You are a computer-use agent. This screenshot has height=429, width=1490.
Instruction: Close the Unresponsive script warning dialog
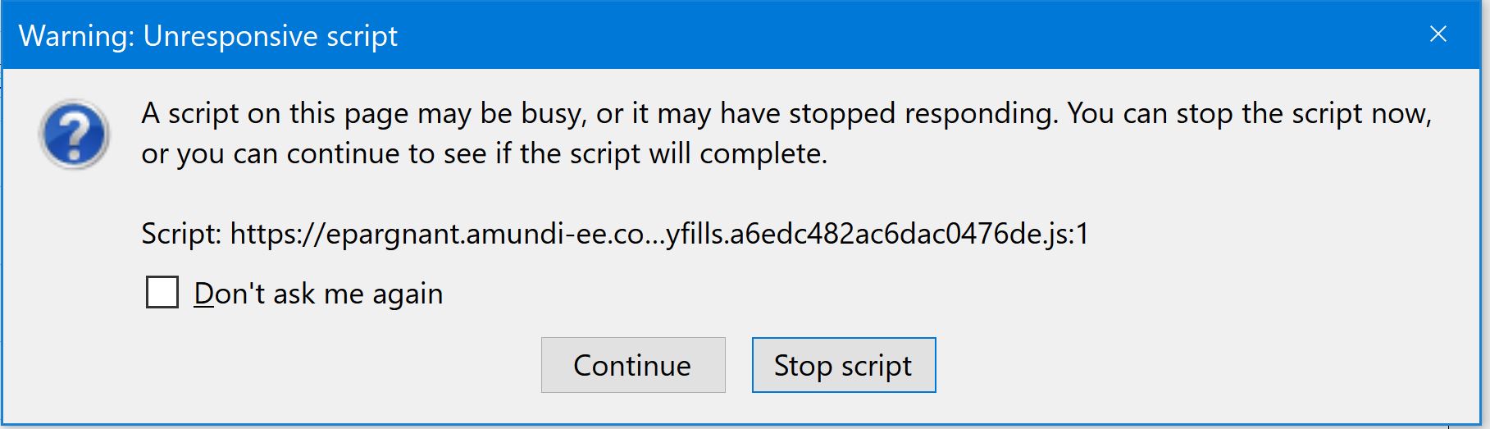pos(1438,34)
